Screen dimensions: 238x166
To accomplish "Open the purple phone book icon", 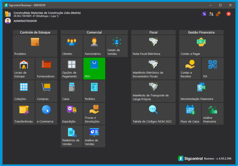I will [x=204, y=14].
